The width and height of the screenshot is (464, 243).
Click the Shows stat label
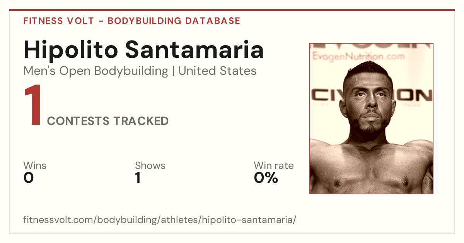pos(150,165)
